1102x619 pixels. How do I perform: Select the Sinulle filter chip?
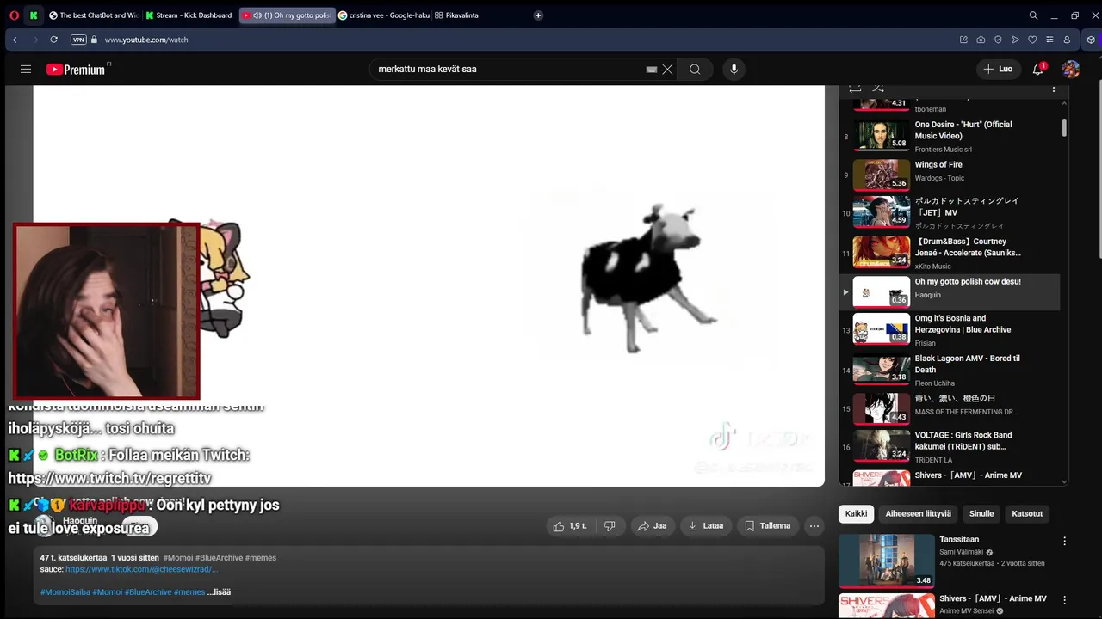pos(981,514)
